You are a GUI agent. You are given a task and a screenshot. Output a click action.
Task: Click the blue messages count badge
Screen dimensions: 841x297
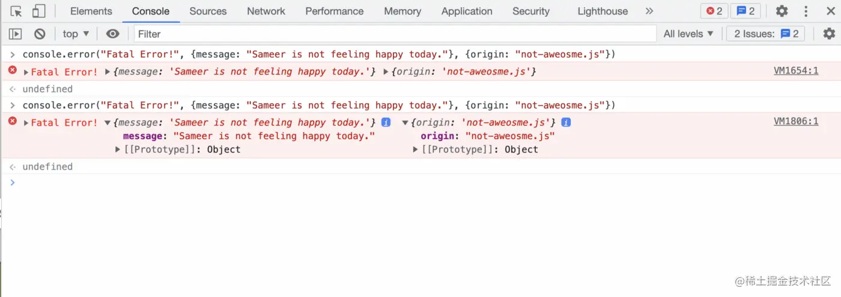(745, 11)
